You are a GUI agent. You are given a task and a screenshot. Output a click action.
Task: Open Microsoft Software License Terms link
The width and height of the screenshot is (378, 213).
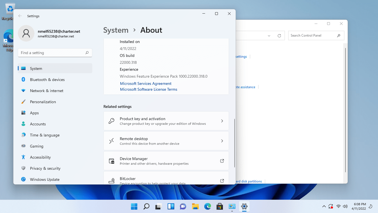point(148,89)
